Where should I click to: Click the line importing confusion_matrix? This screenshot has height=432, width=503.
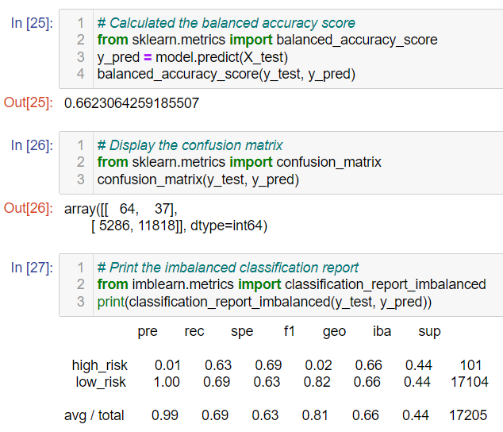pos(240,162)
